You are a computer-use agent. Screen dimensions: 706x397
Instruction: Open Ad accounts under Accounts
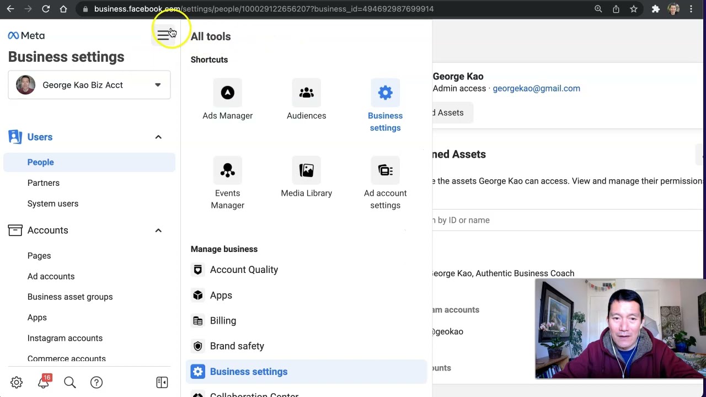point(51,276)
